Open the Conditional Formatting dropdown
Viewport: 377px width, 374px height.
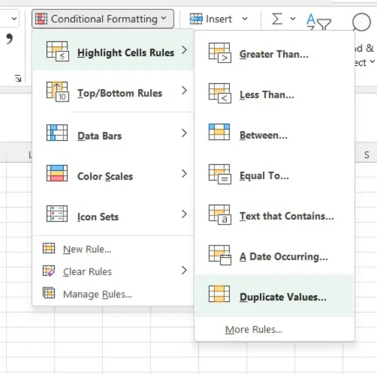103,19
